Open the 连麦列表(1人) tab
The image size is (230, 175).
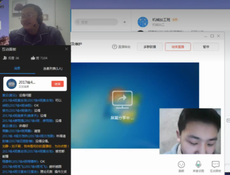[53, 68]
